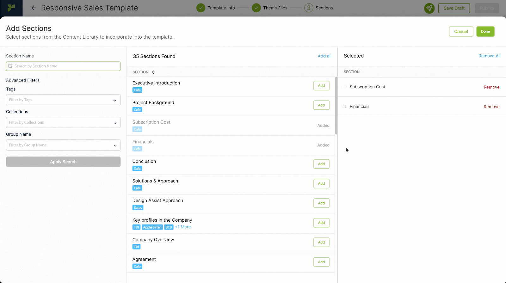This screenshot has height=283, width=506.
Task: Open the Filter by Group Name dropdown
Action: [x=63, y=145]
